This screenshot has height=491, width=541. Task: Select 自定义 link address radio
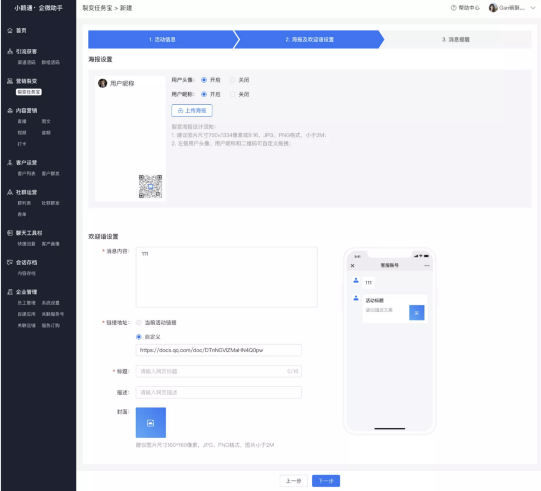click(x=139, y=337)
